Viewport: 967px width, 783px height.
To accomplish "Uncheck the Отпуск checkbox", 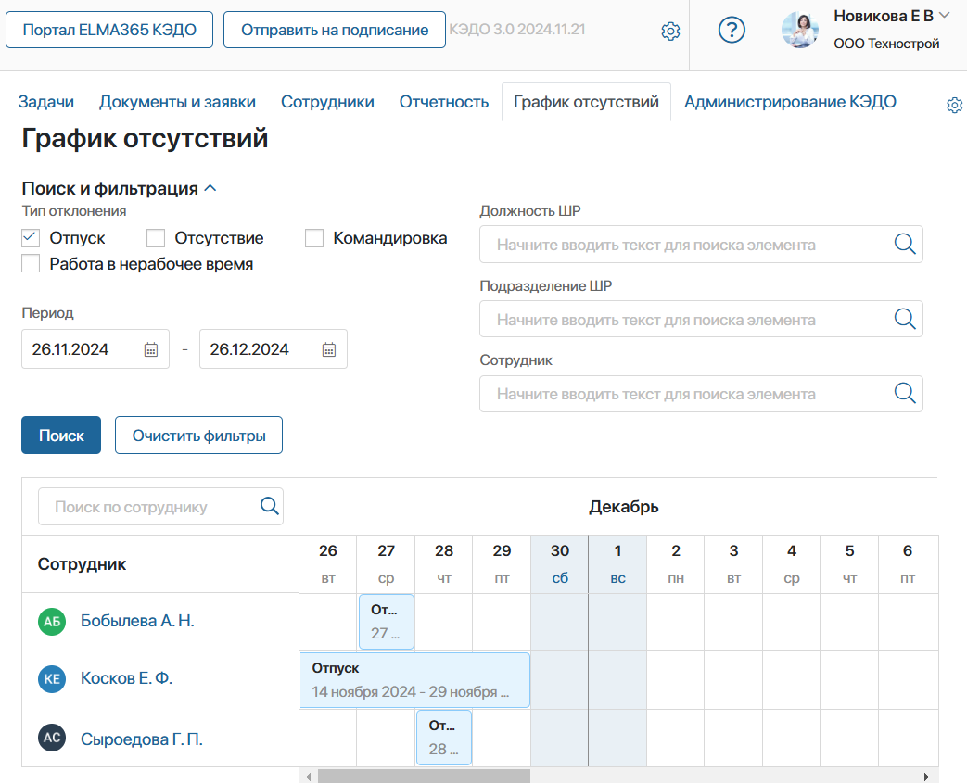I will pos(31,238).
